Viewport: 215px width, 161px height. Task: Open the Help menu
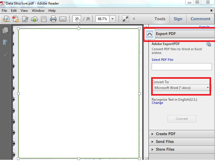pos(52,11)
